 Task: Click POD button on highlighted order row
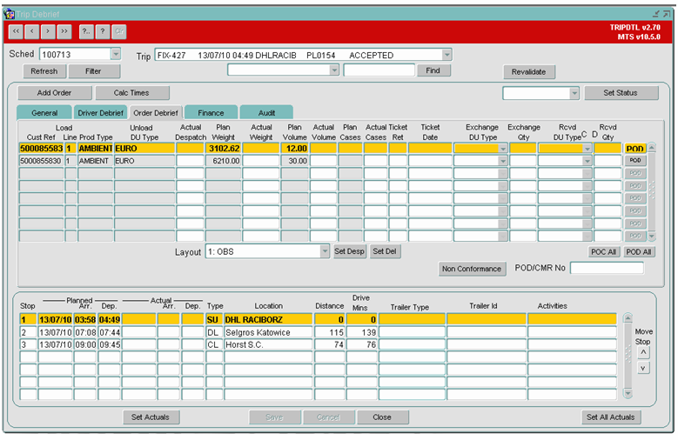pos(635,149)
